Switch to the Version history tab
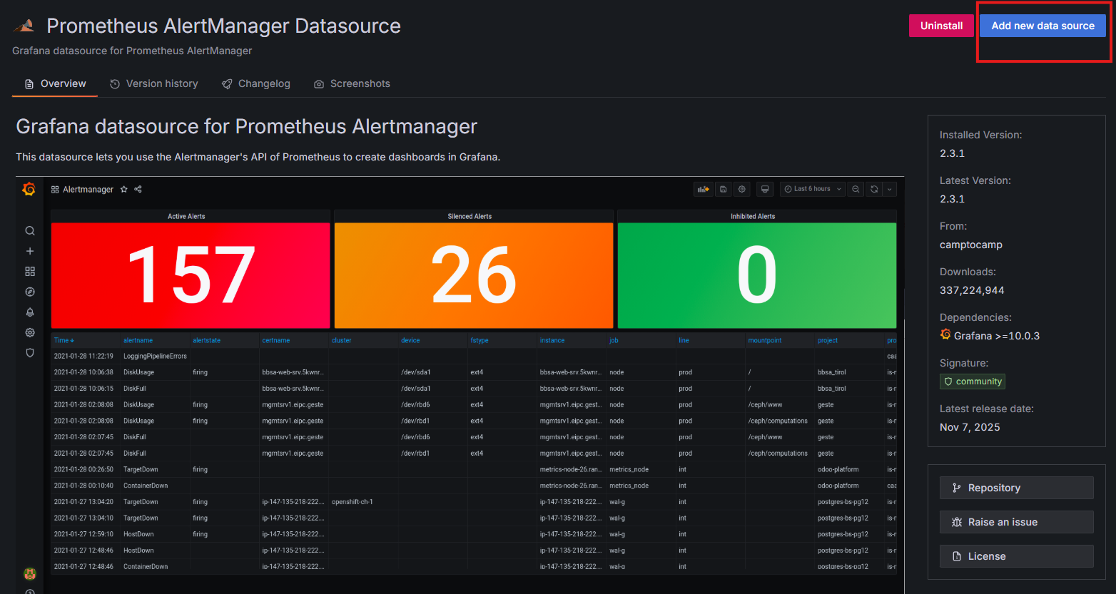1116x594 pixels. pyautogui.click(x=154, y=84)
